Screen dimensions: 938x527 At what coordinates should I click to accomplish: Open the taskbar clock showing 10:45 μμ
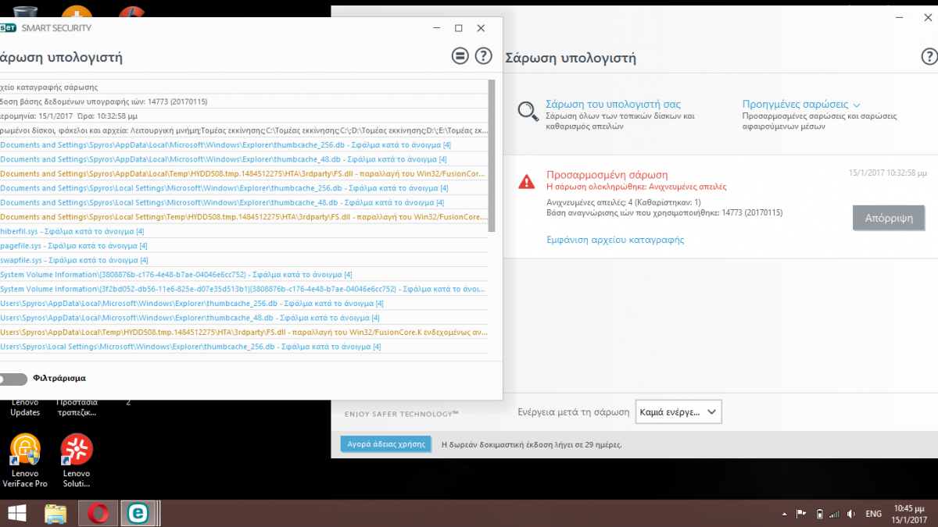tap(911, 514)
